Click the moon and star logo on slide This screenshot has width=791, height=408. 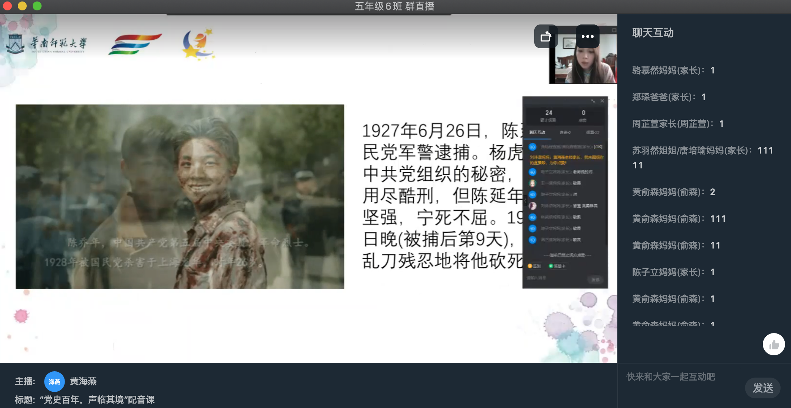pos(199,44)
